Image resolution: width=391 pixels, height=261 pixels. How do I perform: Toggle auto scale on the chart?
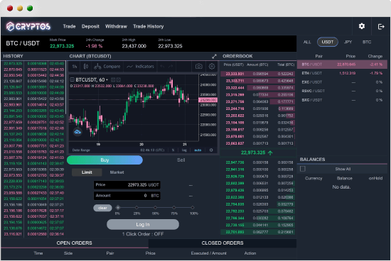point(198,150)
